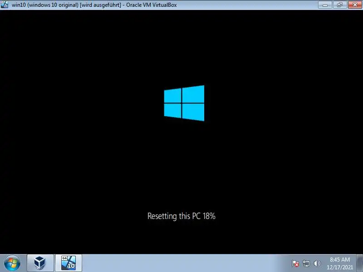The height and width of the screenshot is (272, 363).
Task: Minimize the VirtualBox VM window
Action: point(325,5)
